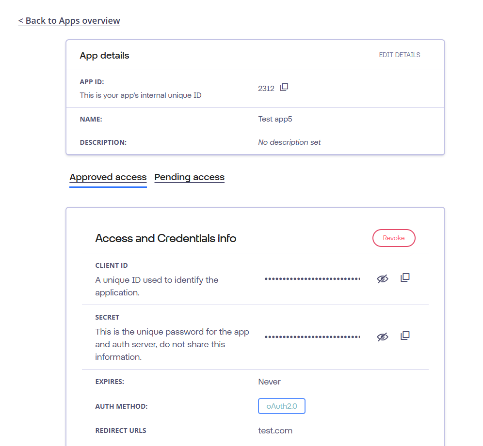
Task: Click the Expires value 'Never'
Action: click(270, 382)
